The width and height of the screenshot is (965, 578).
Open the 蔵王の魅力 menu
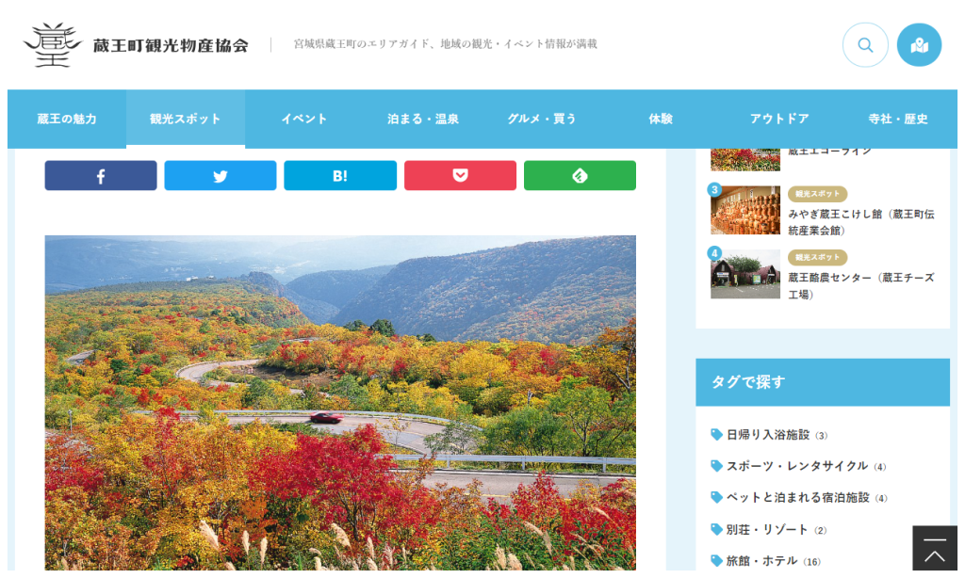(67, 119)
